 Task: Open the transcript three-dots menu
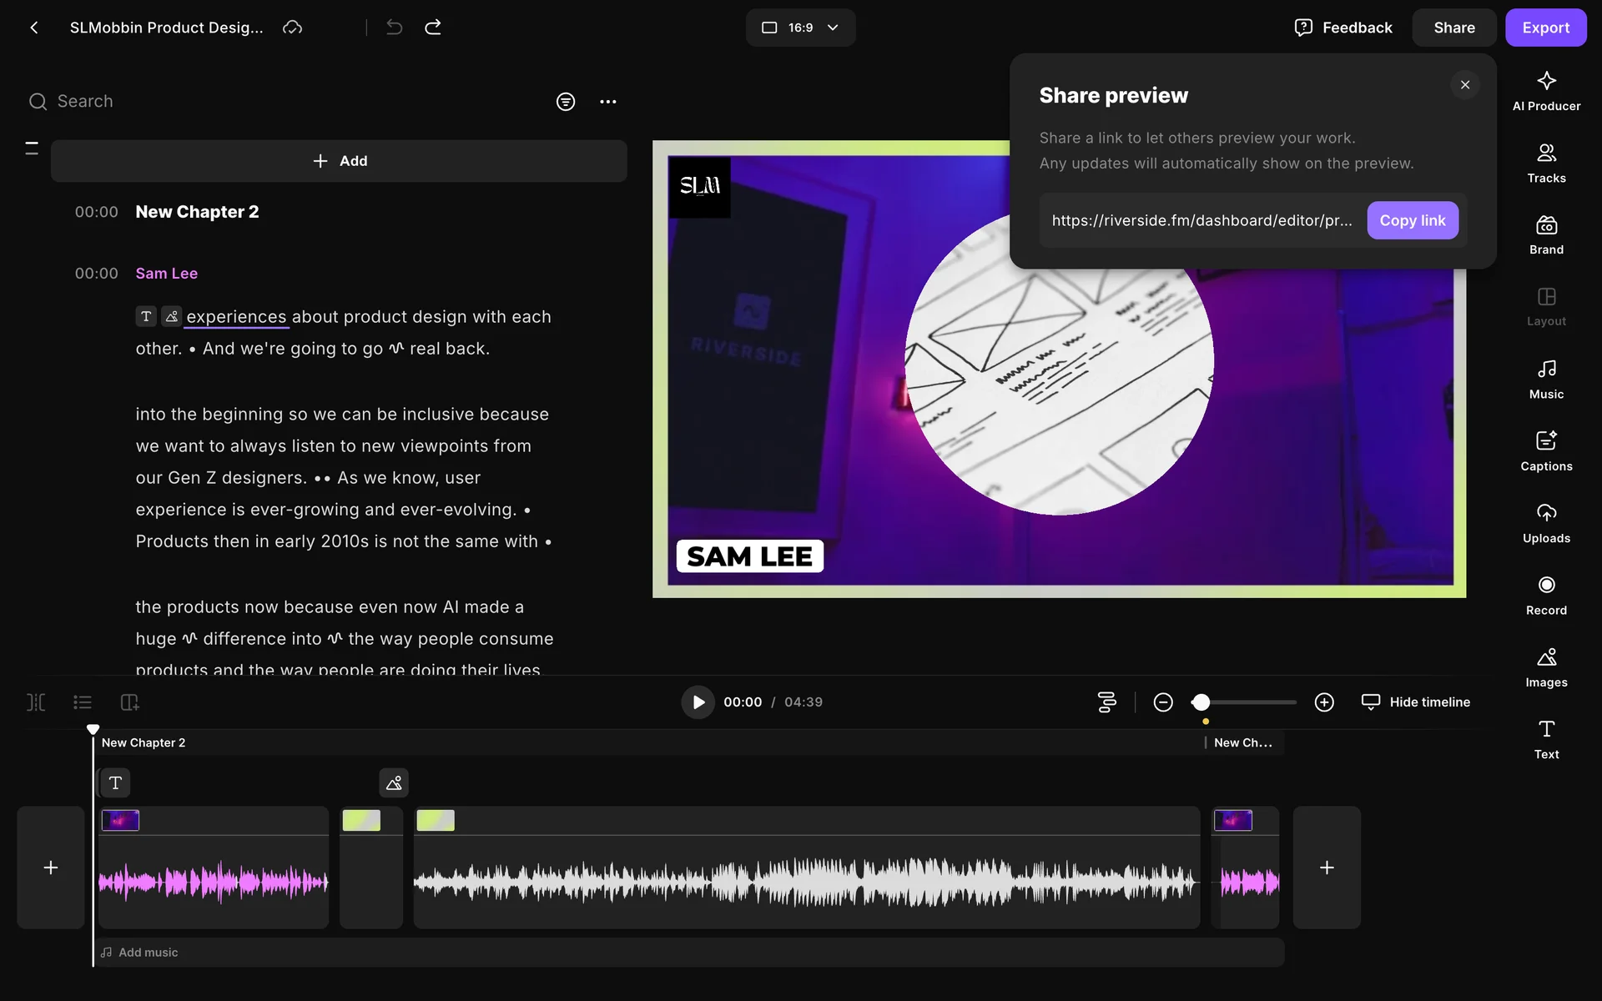(608, 102)
